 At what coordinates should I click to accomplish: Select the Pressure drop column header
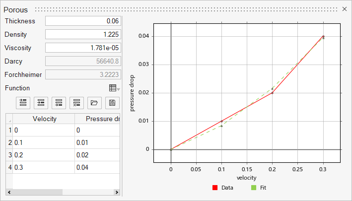[x=98, y=119]
